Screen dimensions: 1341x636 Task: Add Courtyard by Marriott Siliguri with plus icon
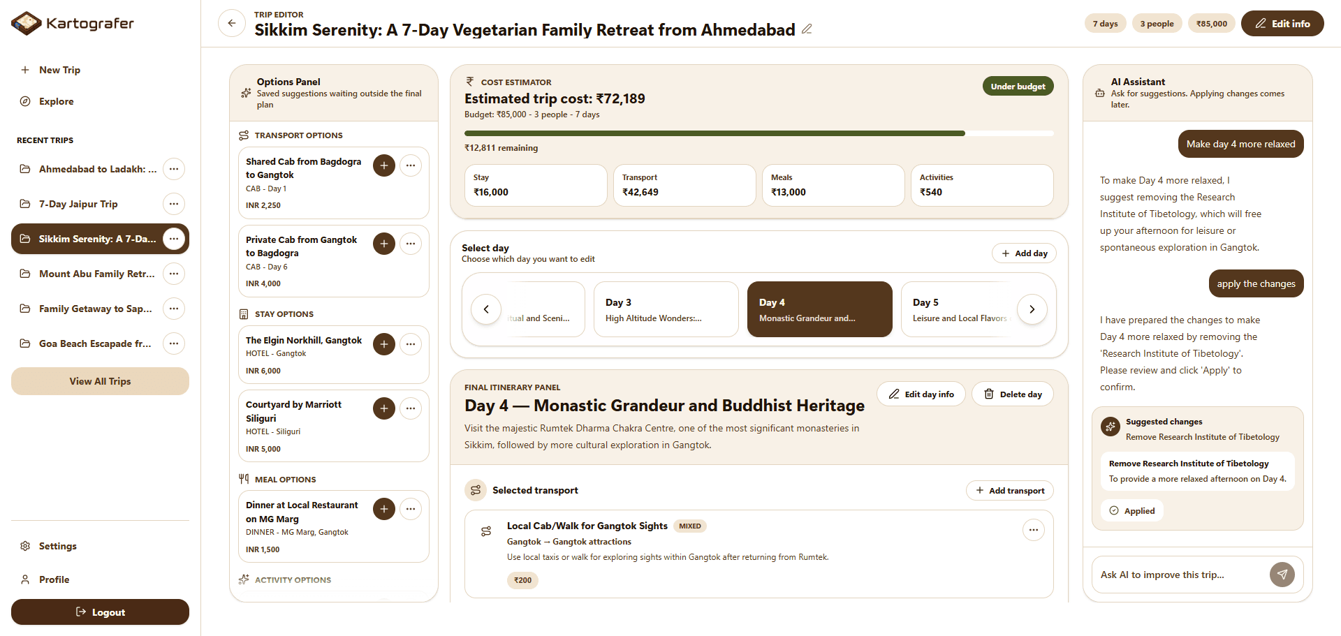[384, 408]
